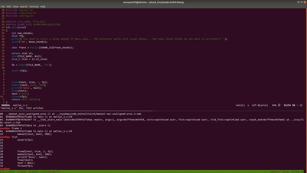This screenshot has height=173, width=307.
Task: Click the memset line in vim editor
Action: 29,85
